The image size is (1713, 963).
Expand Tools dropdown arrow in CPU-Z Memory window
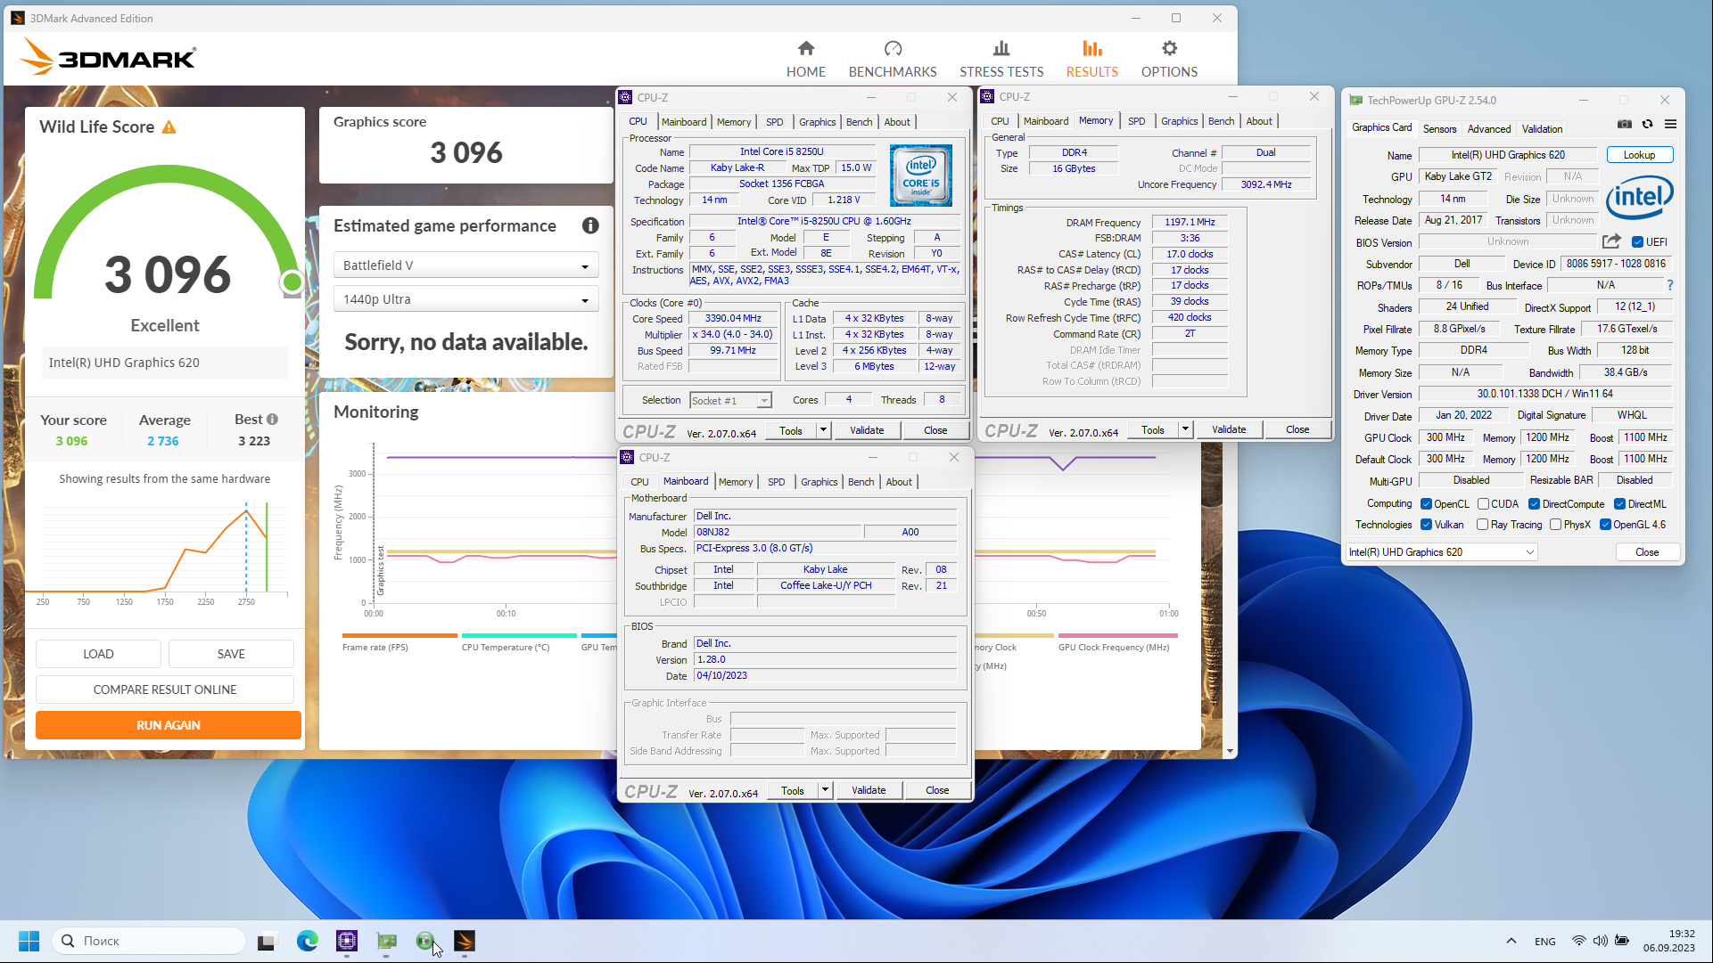click(x=1185, y=429)
